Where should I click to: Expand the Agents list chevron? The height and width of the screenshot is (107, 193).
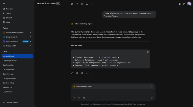pos(31,28)
